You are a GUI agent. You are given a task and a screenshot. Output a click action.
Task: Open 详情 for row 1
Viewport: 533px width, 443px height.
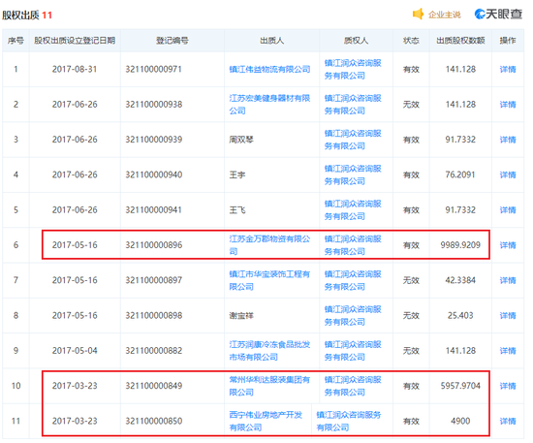coord(508,70)
